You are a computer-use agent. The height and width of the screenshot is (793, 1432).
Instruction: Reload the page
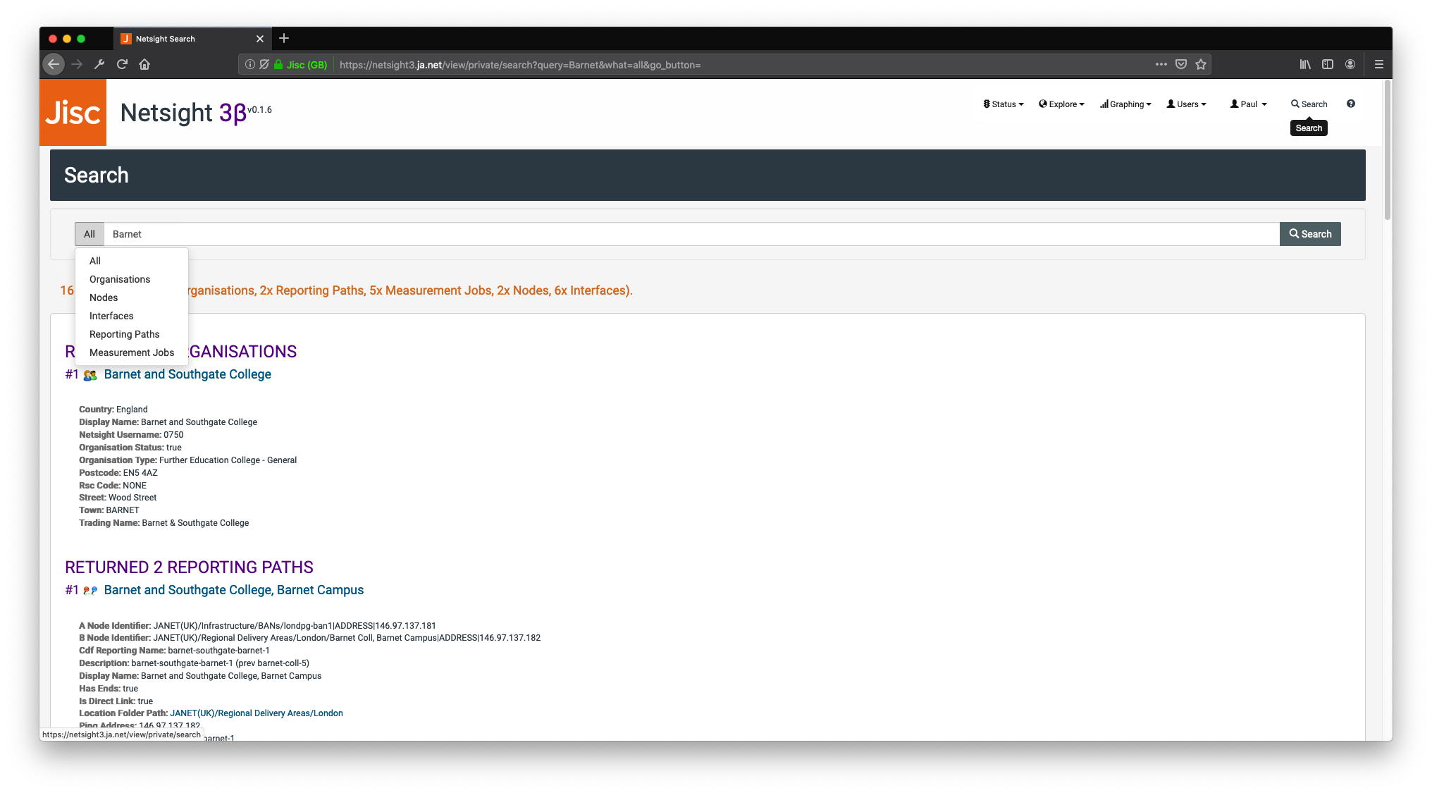[x=122, y=64]
